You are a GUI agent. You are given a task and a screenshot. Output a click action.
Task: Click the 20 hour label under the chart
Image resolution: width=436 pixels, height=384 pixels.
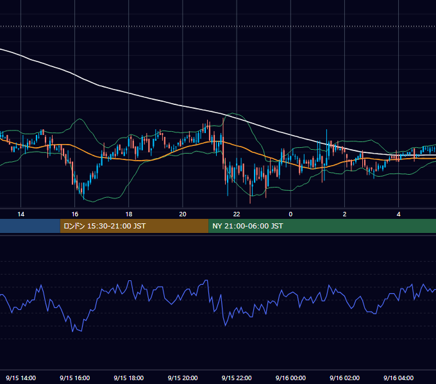[183, 214]
